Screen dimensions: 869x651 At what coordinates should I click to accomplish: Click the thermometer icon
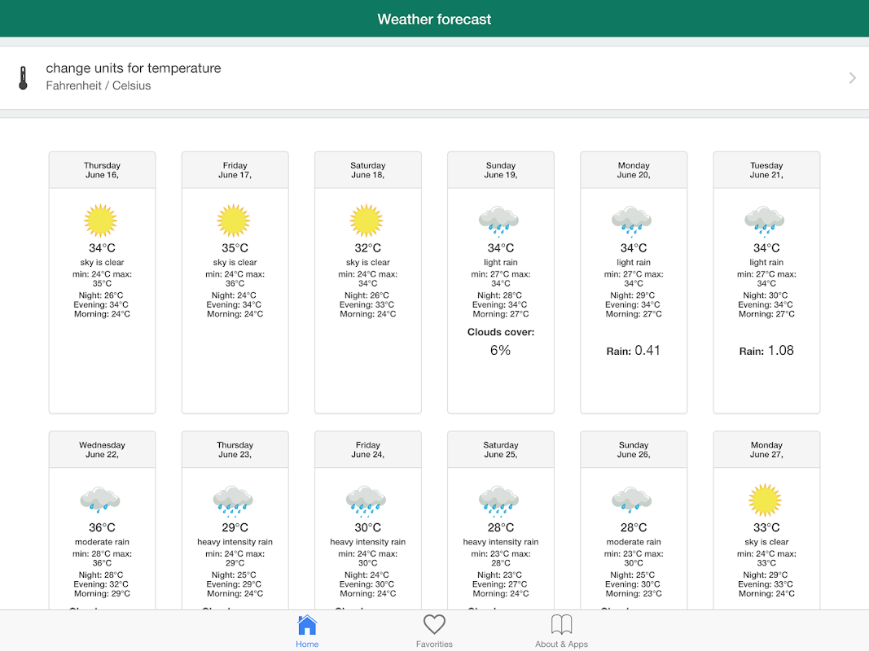(23, 77)
